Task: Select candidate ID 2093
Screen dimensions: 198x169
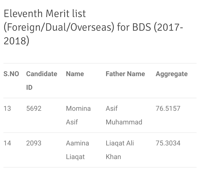Action: click(x=34, y=143)
